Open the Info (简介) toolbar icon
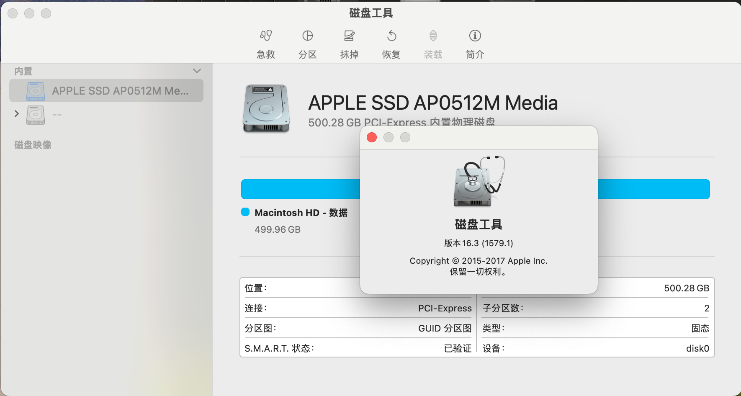This screenshot has width=741, height=396. click(475, 36)
